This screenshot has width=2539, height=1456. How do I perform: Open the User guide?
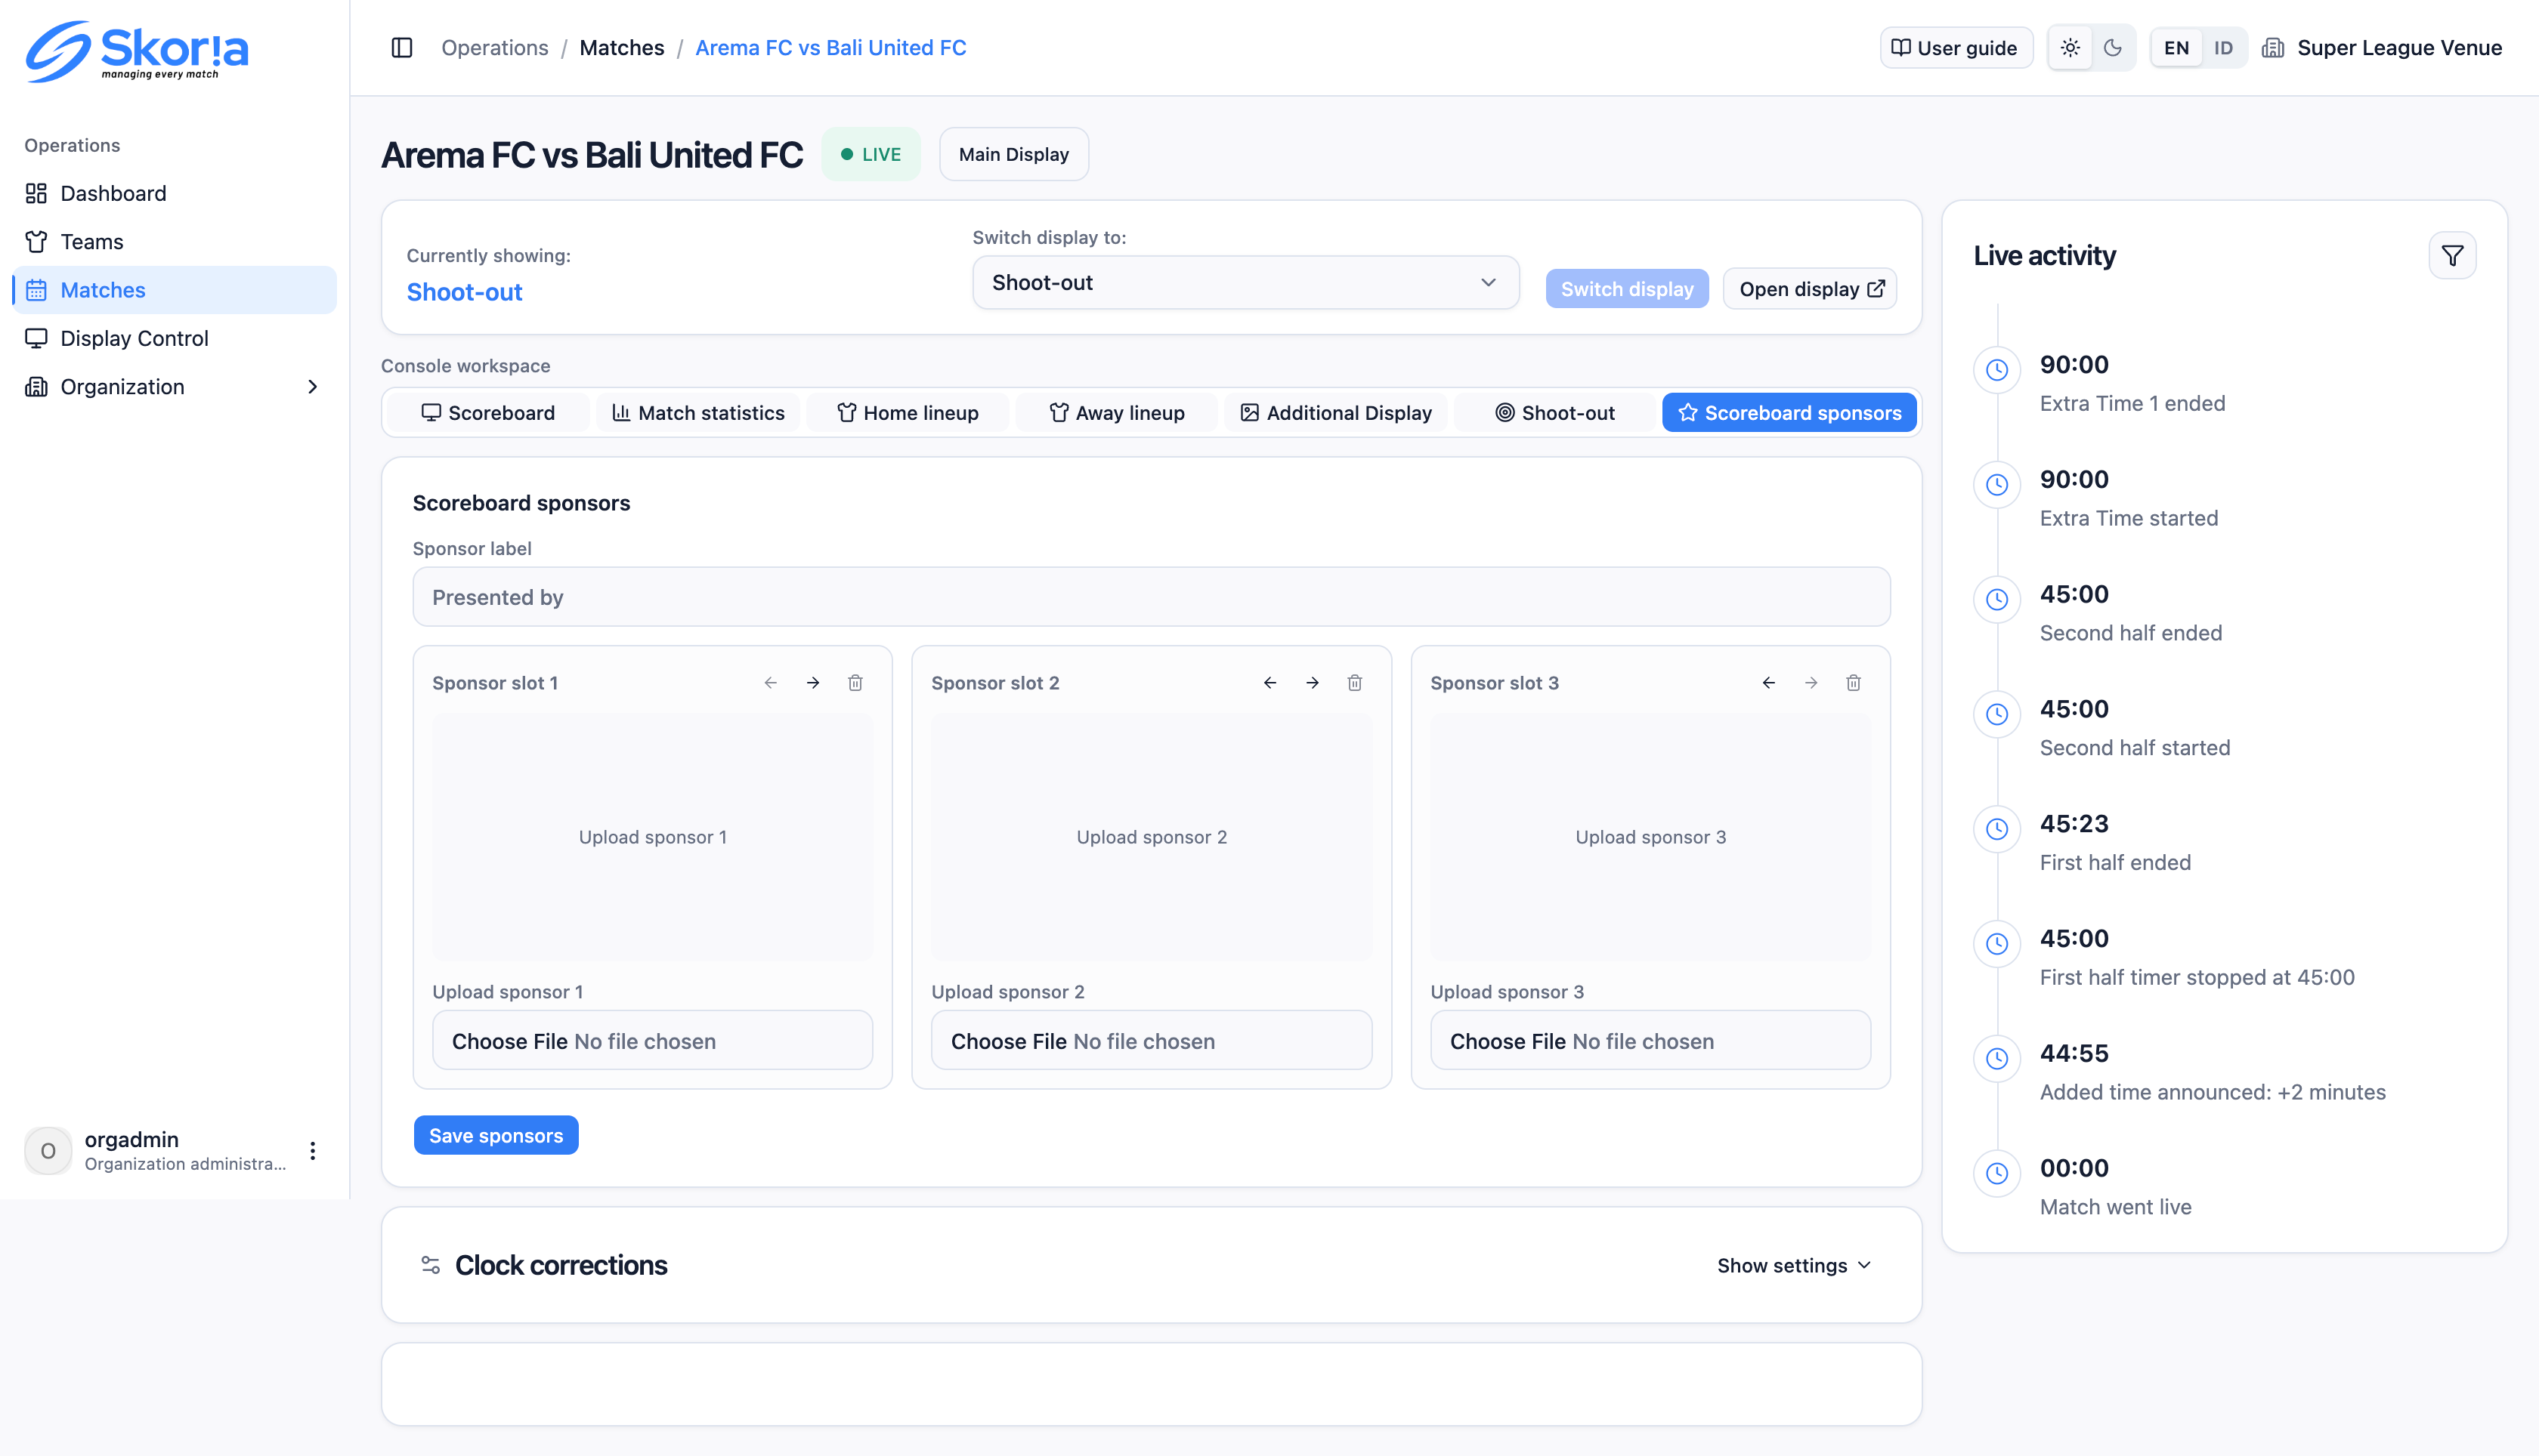[1956, 47]
